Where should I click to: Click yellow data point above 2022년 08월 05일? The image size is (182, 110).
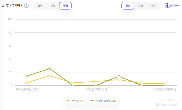click(x=96, y=82)
